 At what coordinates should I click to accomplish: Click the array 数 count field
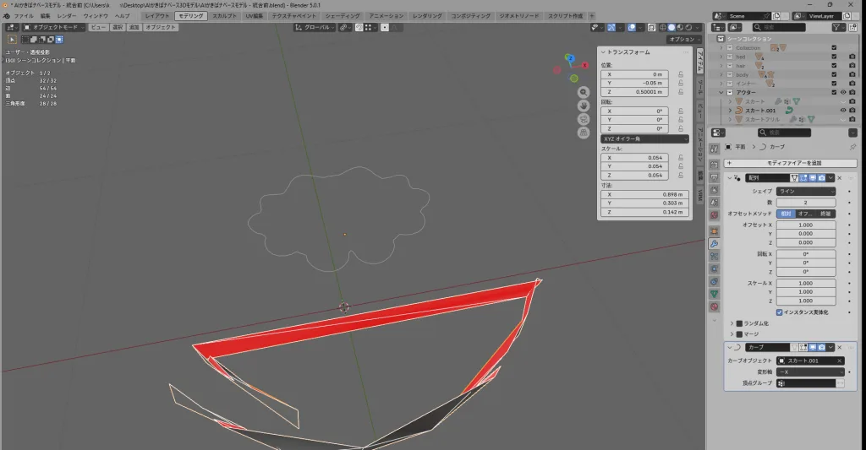click(806, 203)
